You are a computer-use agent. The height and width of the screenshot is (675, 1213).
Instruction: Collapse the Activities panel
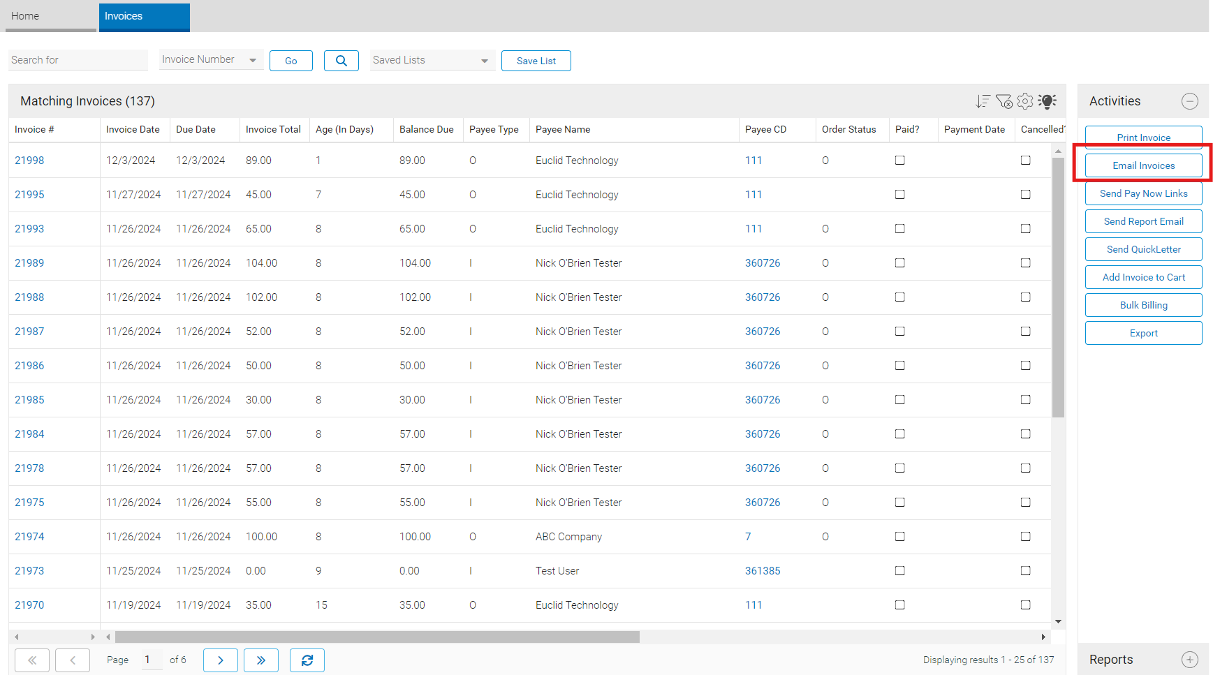coord(1190,101)
